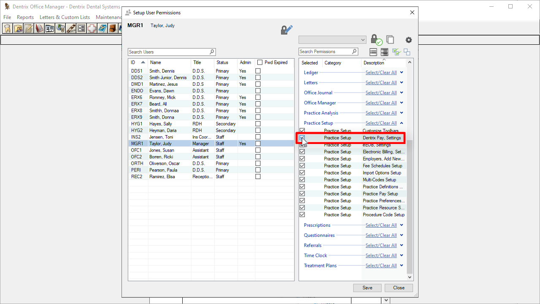Click the copy permissions icon
This screenshot has width=540, height=304.
coord(390,40)
